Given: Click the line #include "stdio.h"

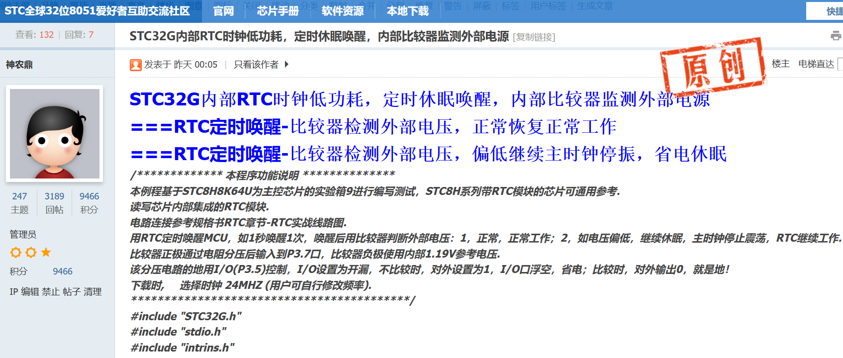Looking at the screenshot, I should [x=179, y=332].
